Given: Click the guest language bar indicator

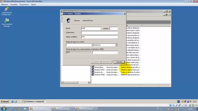Looking at the screenshot, I should click(x=179, y=101).
